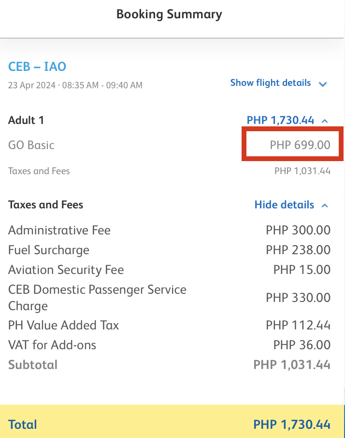The image size is (345, 438).
Task: Click the VAT for Add-ons row
Action: tap(169, 345)
